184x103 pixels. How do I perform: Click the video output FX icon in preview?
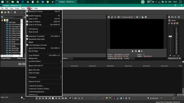(115, 17)
